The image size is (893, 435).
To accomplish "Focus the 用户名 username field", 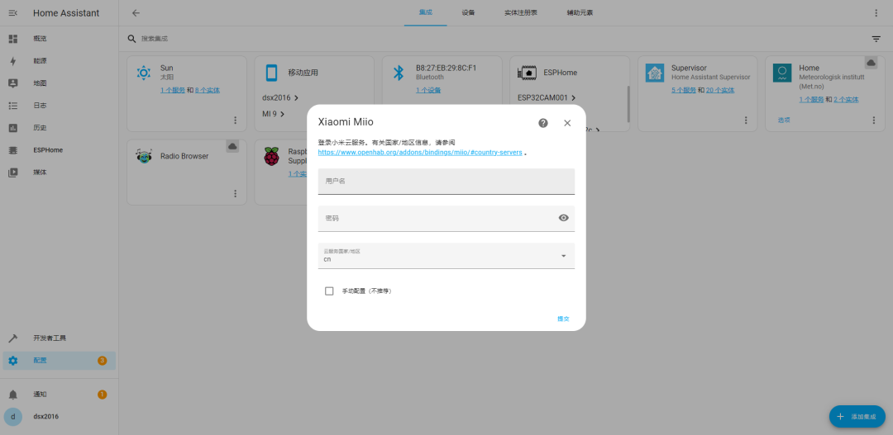I will point(446,182).
